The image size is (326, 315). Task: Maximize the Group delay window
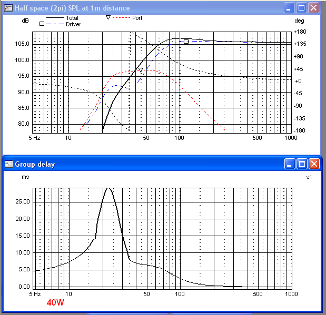[302, 164]
